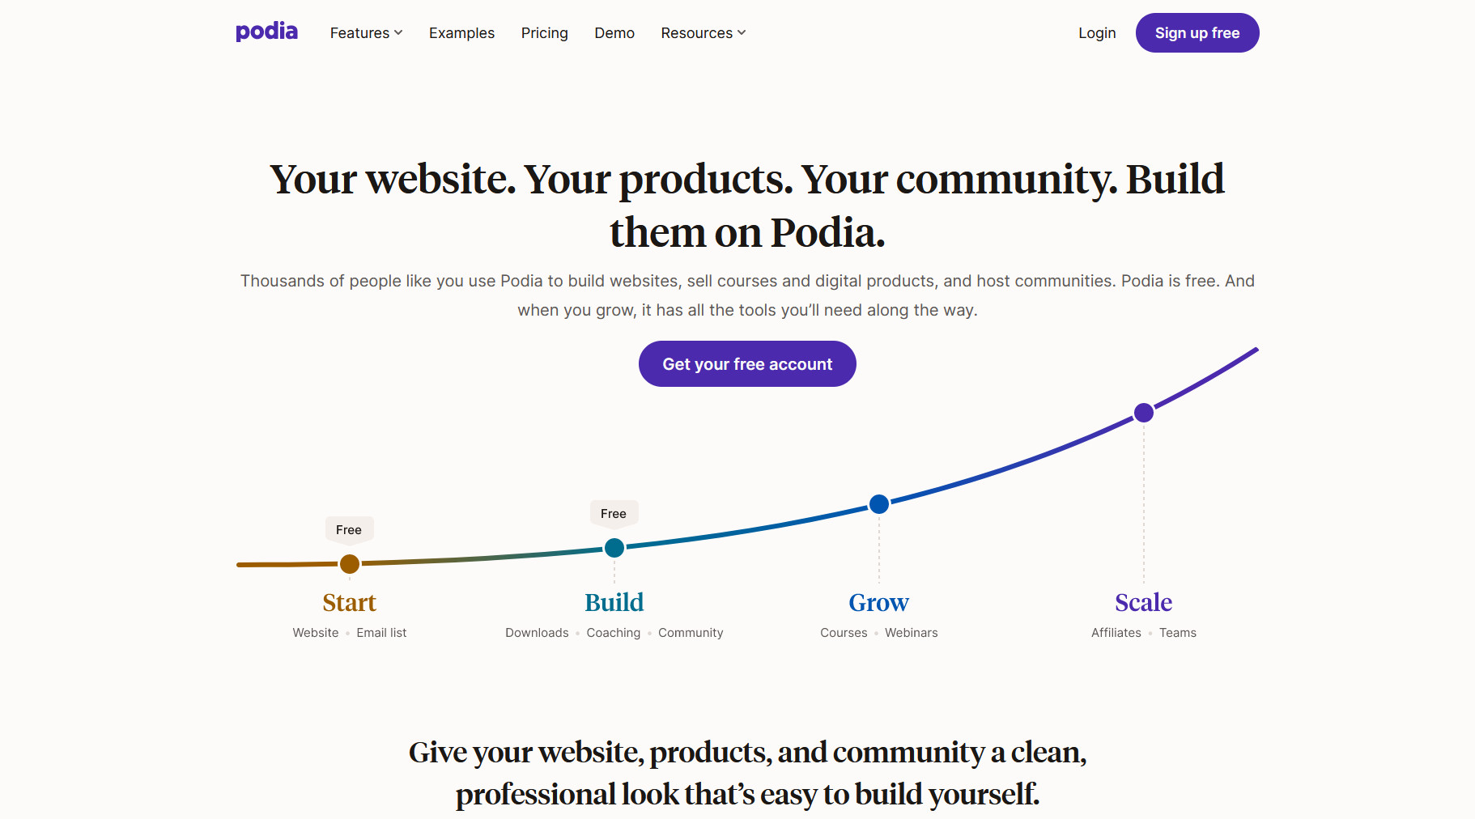Image resolution: width=1475 pixels, height=819 pixels.
Task: Select the blue Grow dot on the curve
Action: click(879, 504)
